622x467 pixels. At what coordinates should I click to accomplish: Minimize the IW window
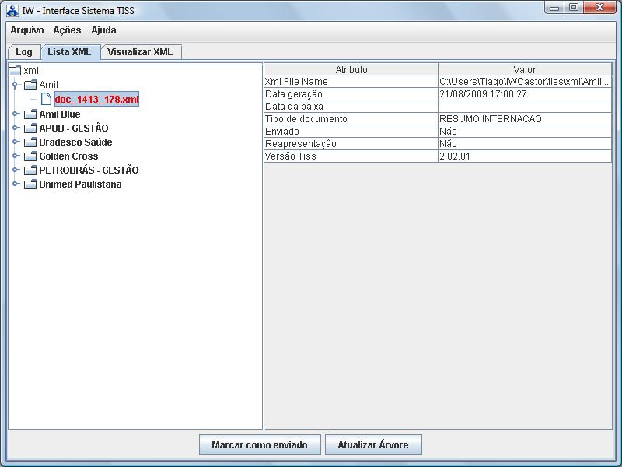554,8
